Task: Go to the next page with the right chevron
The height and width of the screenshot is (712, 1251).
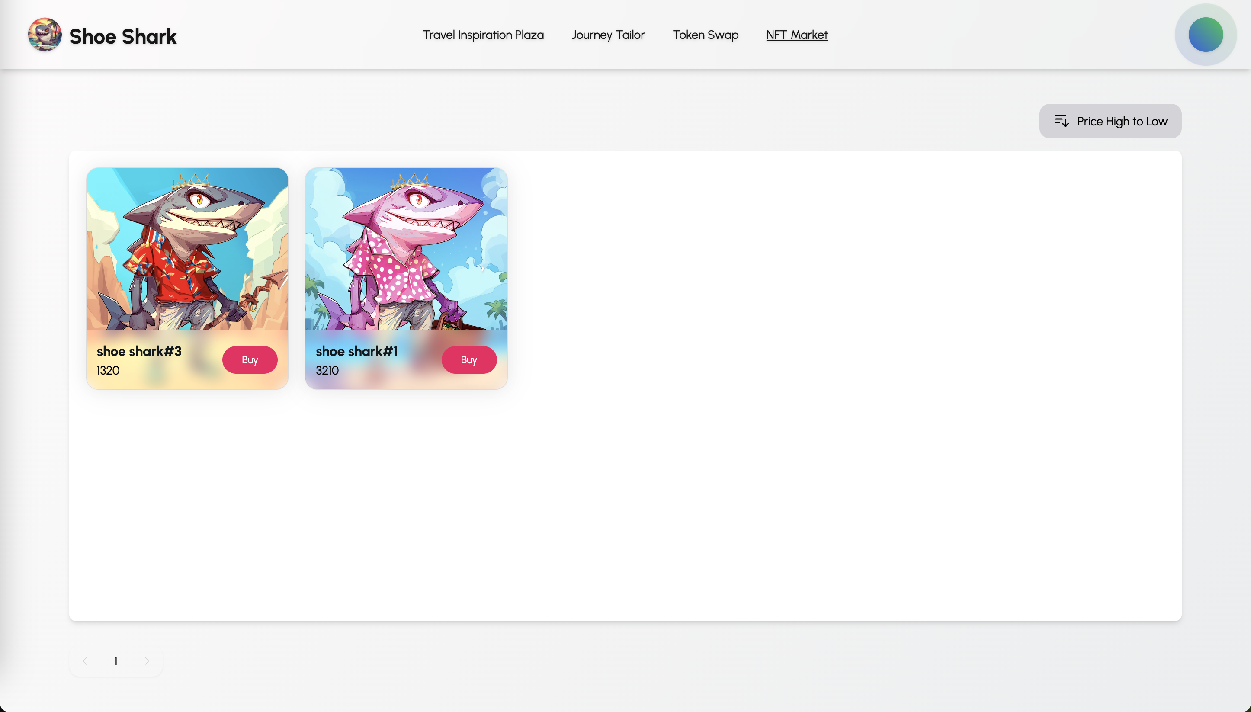Action: point(147,661)
